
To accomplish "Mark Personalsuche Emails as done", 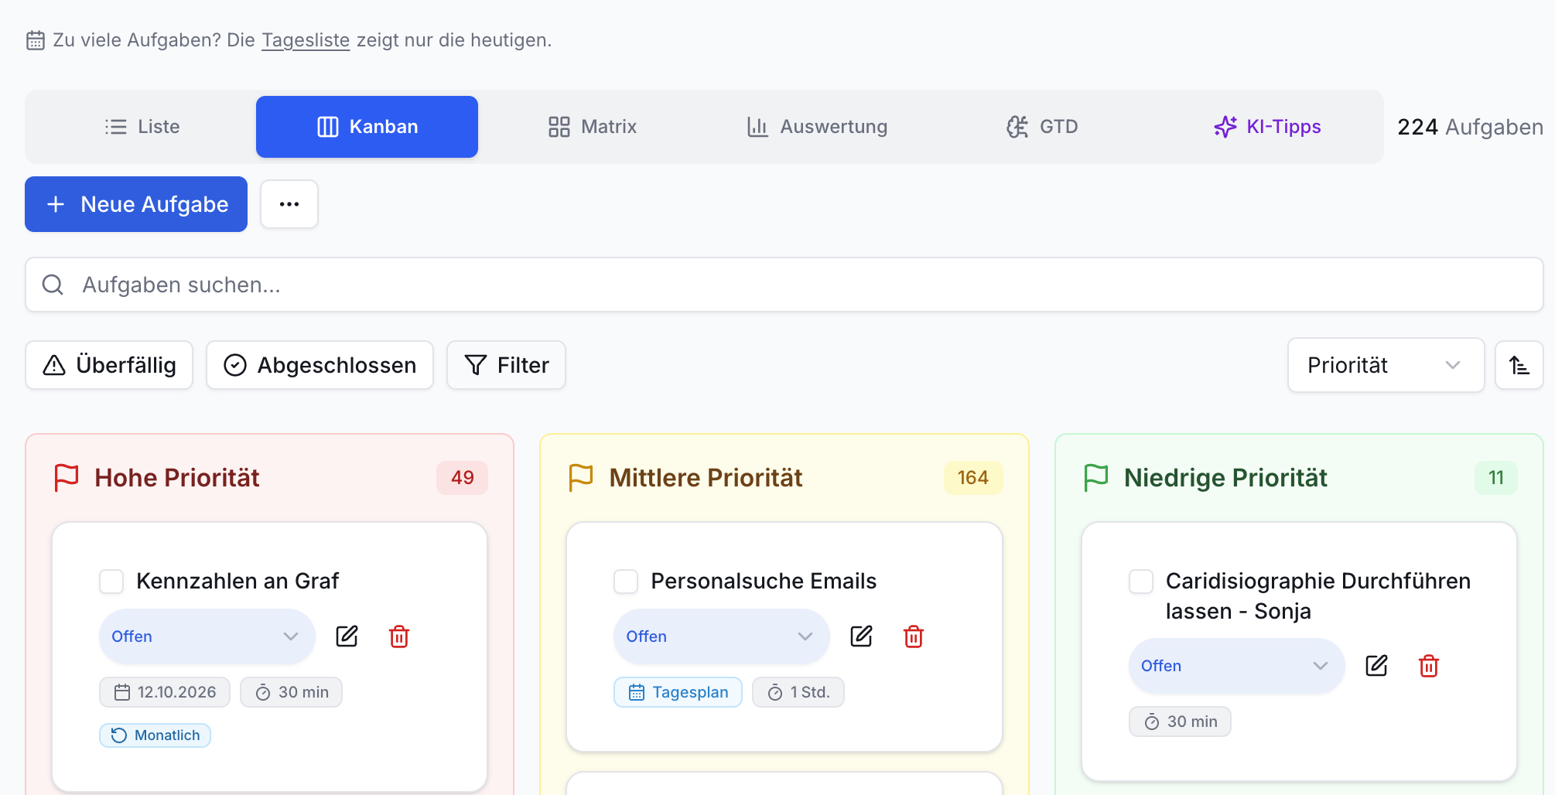I will pyautogui.click(x=626, y=582).
